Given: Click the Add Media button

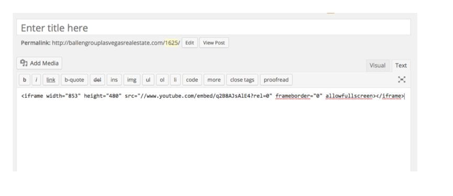Looking at the screenshot, I should (x=39, y=63).
